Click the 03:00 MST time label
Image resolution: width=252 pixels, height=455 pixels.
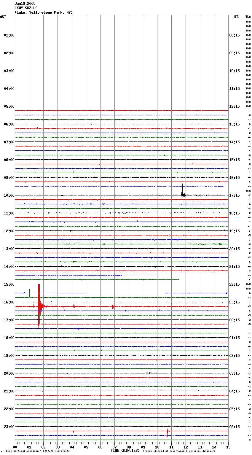9,71
